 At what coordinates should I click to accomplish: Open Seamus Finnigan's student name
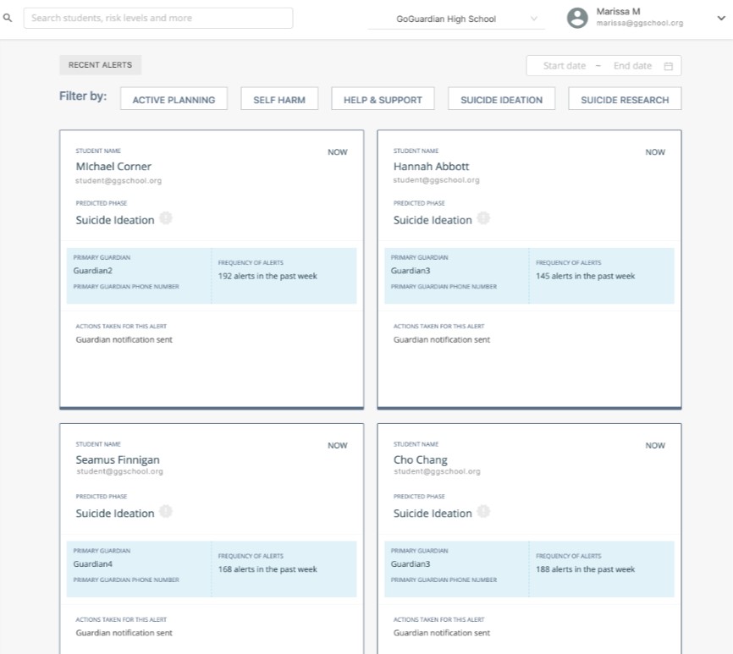click(118, 460)
